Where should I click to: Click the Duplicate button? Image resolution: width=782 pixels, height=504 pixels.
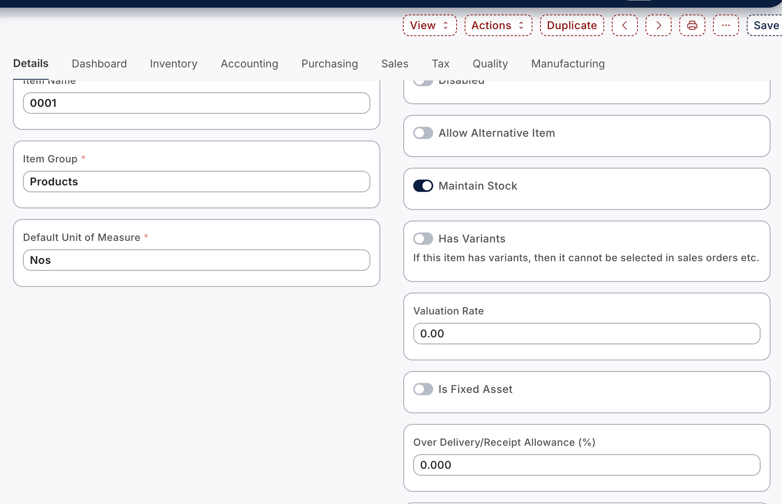coord(572,25)
